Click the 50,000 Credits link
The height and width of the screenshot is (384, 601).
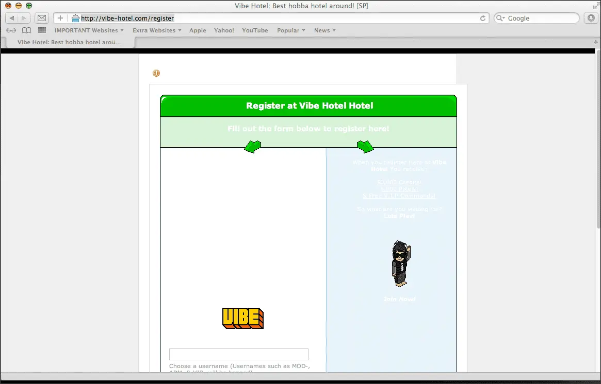click(x=399, y=182)
